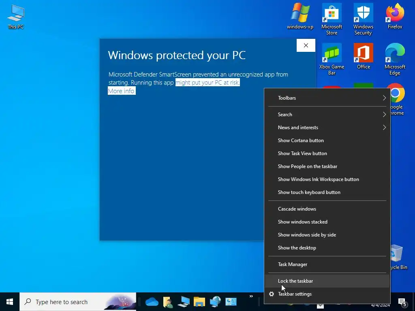Toggle Show Task View button
415x311 pixels.
(x=327, y=153)
